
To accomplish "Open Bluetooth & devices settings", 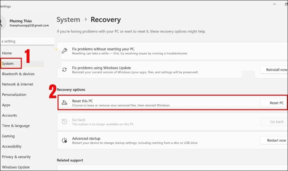I will pos(18,74).
